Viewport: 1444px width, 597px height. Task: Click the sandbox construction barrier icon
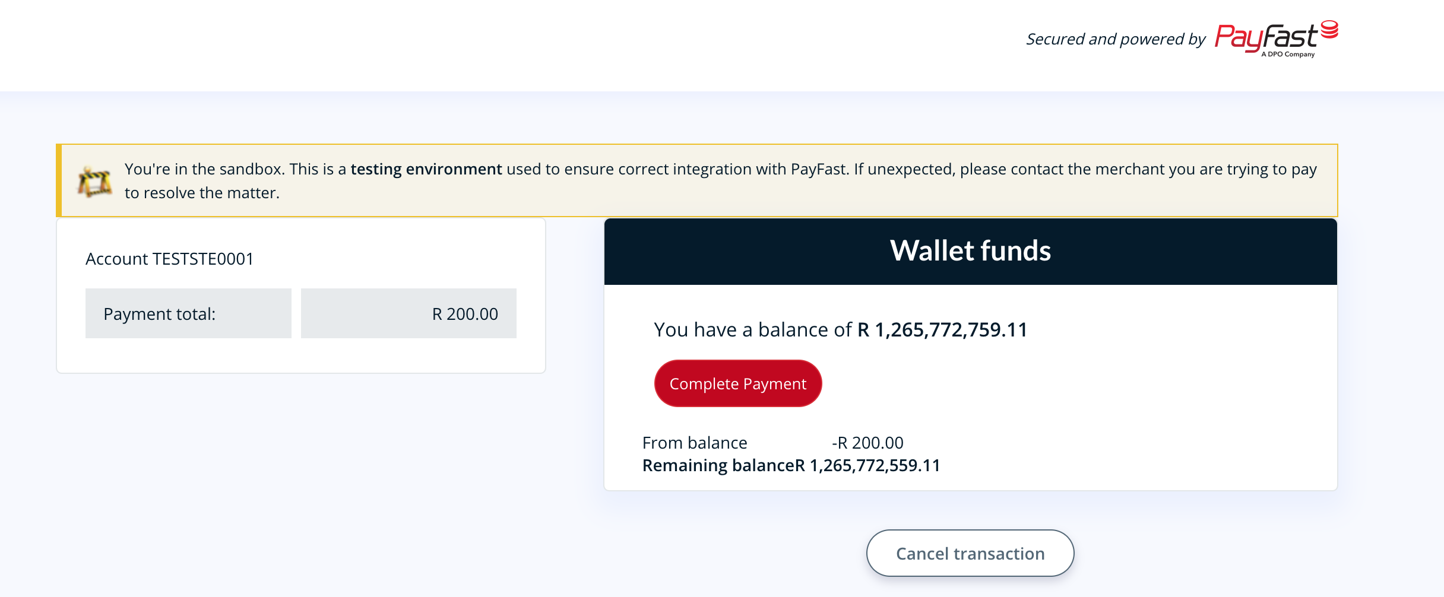(x=94, y=182)
